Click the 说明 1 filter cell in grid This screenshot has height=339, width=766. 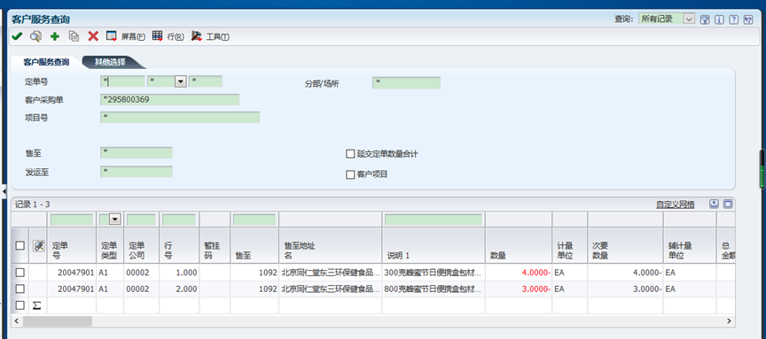point(434,220)
